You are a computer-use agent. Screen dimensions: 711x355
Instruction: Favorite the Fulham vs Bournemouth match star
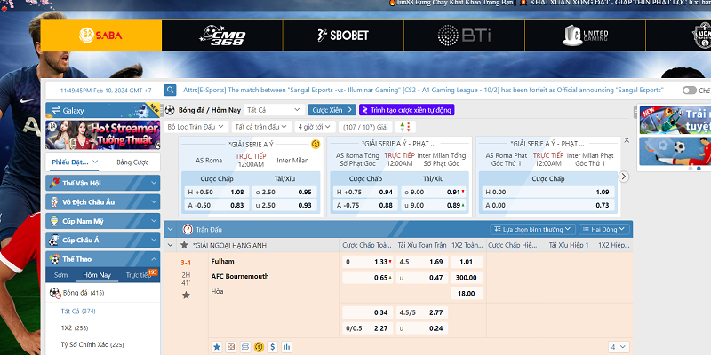(x=186, y=296)
